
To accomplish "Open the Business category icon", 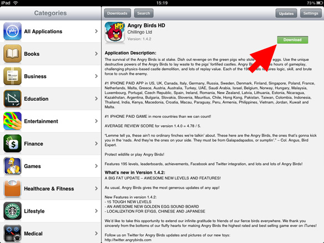I will pos(12,76).
